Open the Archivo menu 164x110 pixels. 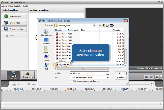tap(4, 6)
